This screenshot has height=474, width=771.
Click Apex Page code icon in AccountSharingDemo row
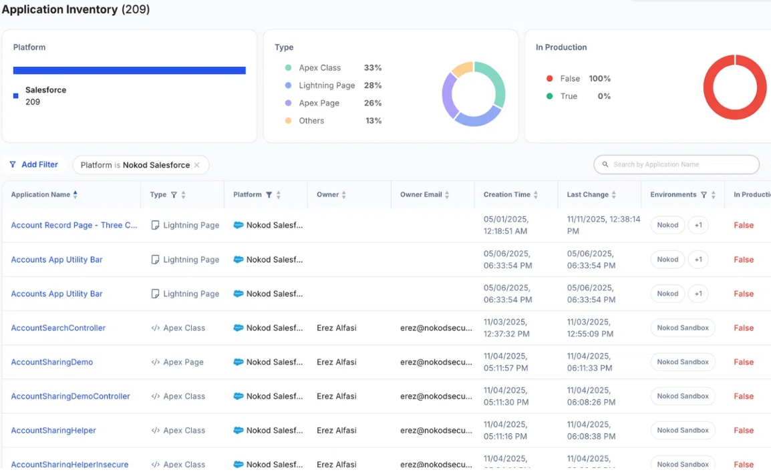(156, 362)
